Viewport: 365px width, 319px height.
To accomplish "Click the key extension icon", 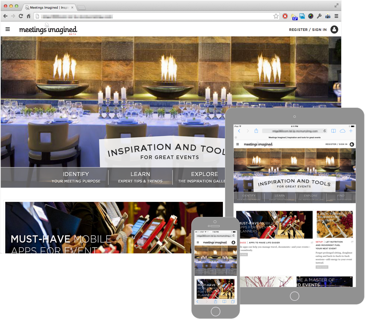I will 319,16.
